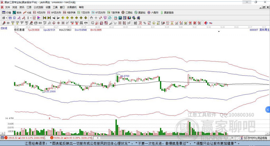
Task: Click the black right-arrow next icon
Action: point(58,18)
